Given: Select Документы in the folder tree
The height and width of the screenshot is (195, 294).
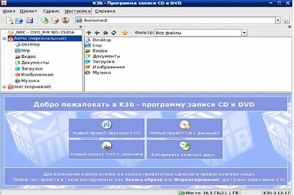Looking at the screenshot, I should click(x=35, y=63).
